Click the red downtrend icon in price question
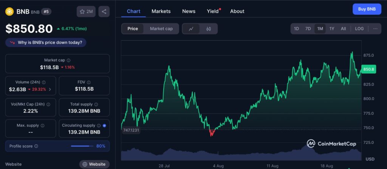Image resolution: width=387 pixels, height=169 pixels. (12, 43)
